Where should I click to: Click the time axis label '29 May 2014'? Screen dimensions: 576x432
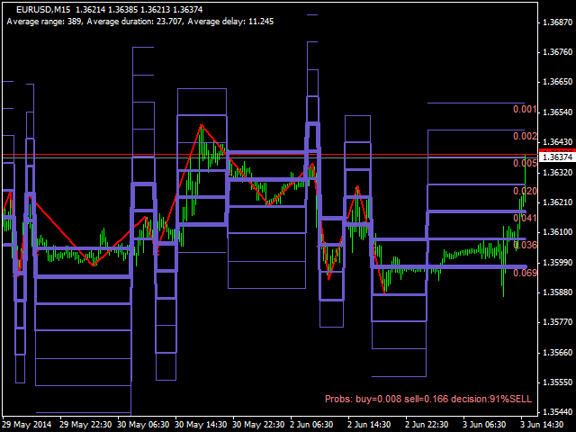(27, 425)
